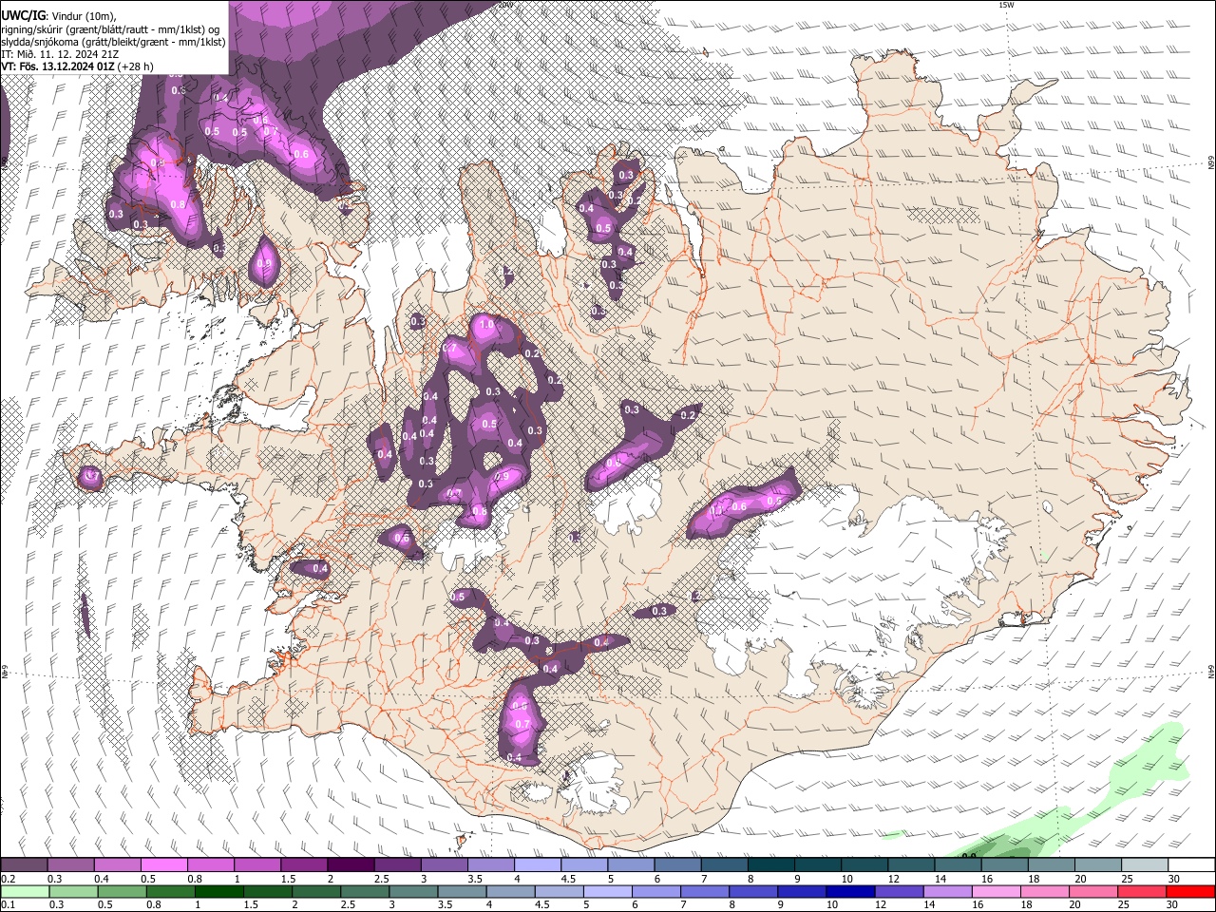1216x912 pixels.
Task: Pick the top-row legend swatch between 1 and 1.5
Action: tap(257, 865)
